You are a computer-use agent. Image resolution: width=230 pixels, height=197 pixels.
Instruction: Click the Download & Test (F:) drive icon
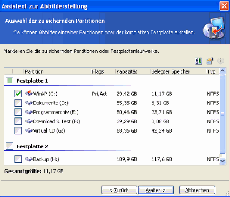point(29,121)
